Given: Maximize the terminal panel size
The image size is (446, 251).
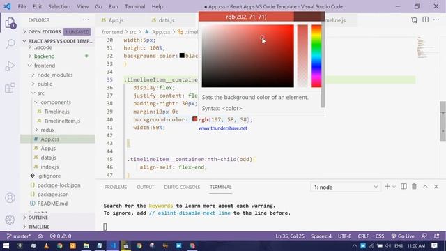Looking at the screenshot, I should 425,187.
